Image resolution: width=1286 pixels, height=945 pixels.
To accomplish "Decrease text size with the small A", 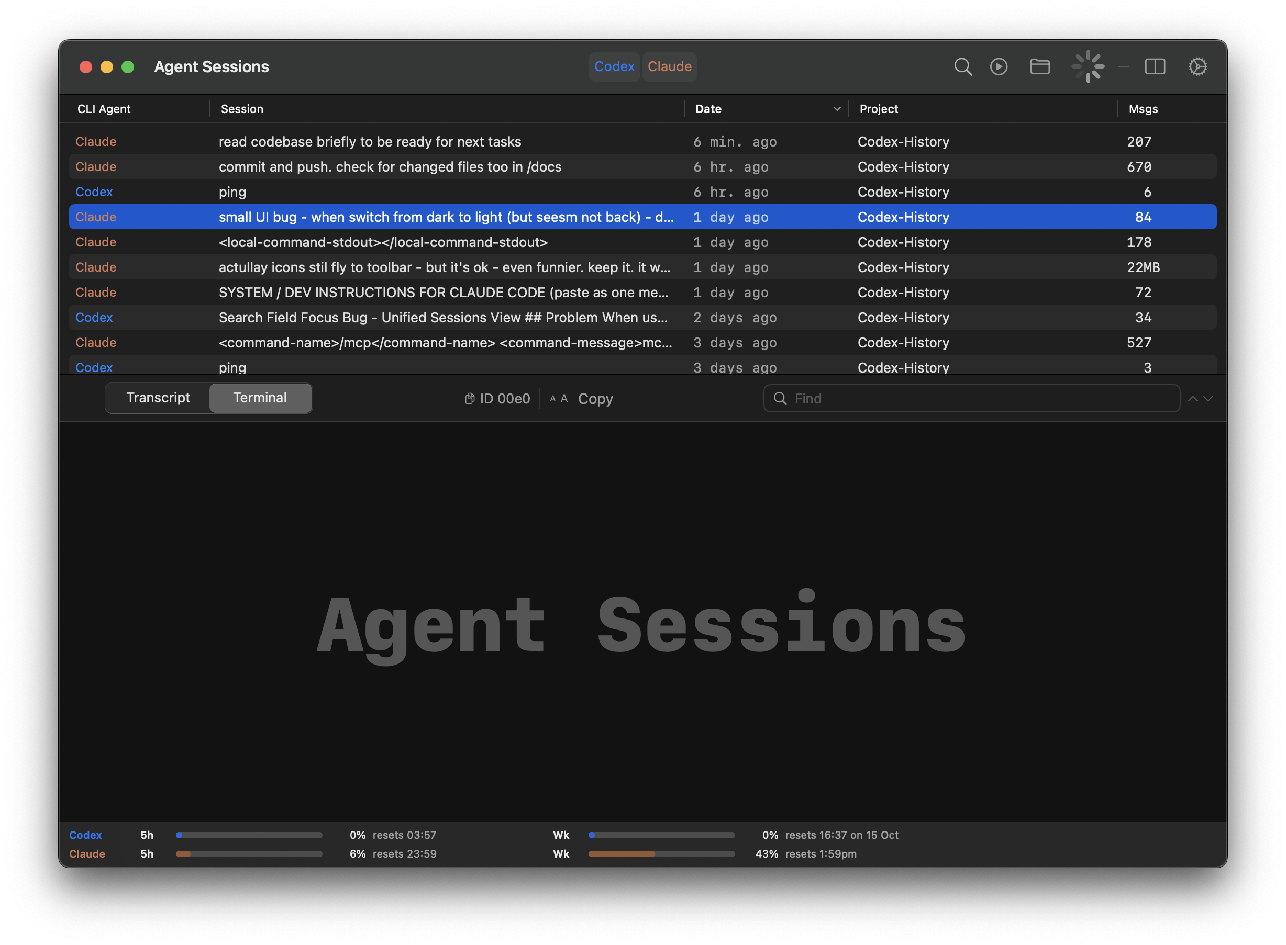I will click(x=553, y=399).
